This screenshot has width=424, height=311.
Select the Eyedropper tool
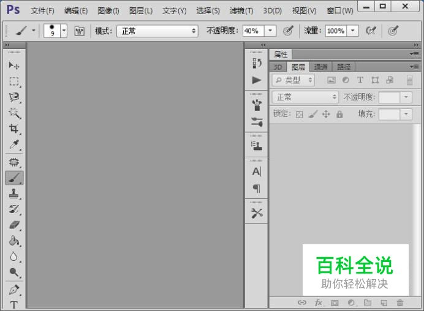pos(14,144)
